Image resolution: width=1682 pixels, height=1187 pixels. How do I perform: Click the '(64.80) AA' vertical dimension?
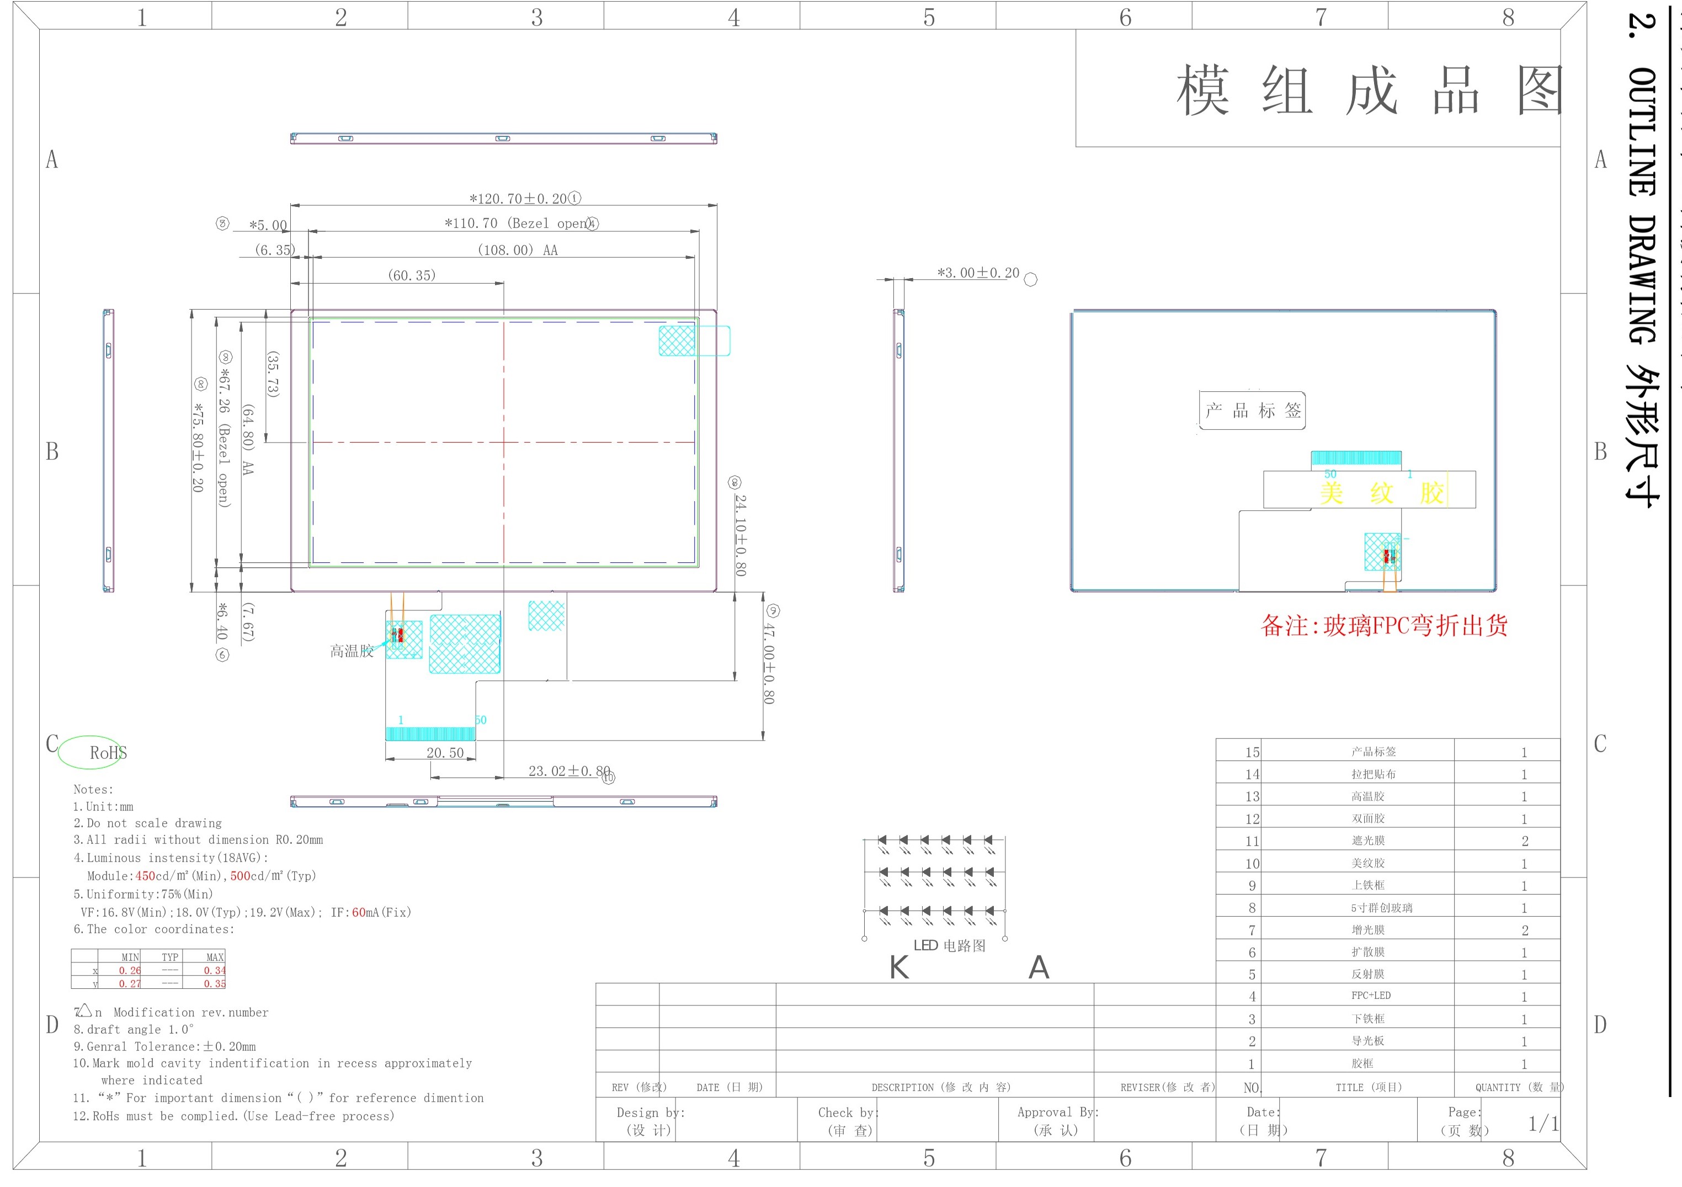[x=248, y=440]
